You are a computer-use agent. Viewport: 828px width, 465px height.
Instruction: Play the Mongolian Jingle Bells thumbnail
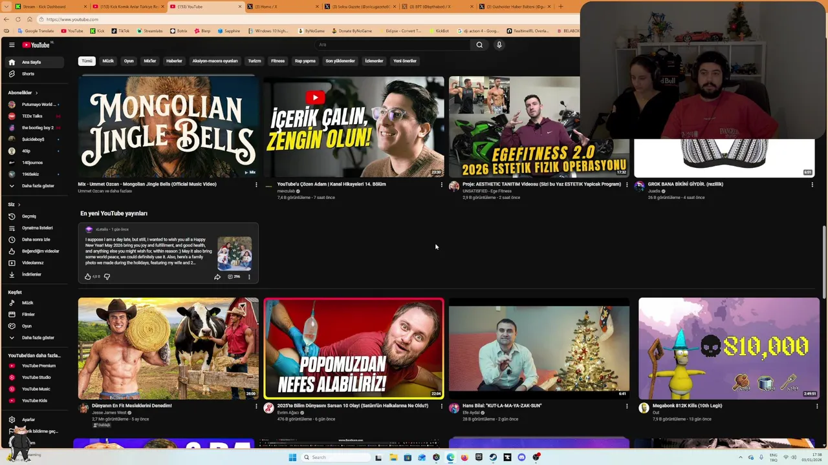tap(168, 127)
